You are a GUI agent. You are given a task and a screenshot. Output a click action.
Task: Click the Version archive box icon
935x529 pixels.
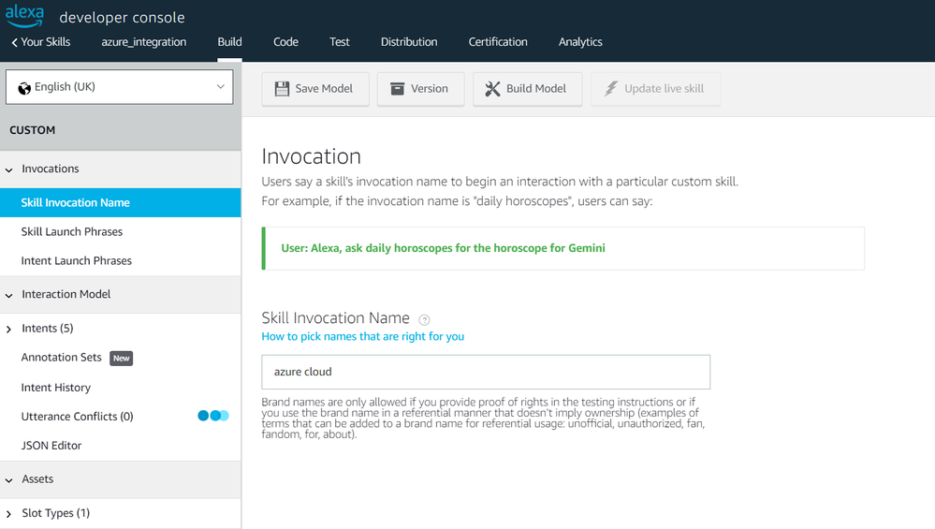397,89
